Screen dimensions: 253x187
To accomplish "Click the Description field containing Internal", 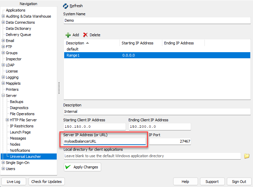I will pyautogui.click(x=157, y=111).
